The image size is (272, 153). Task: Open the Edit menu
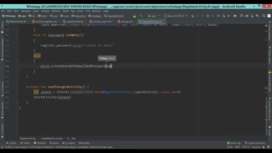click(9, 11)
